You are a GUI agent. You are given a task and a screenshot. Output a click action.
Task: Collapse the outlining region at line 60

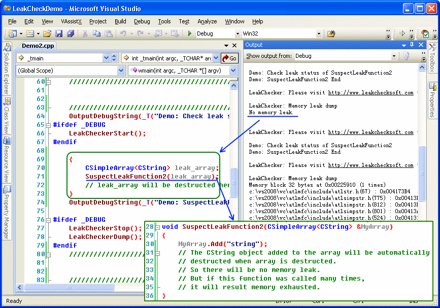pyautogui.click(x=49, y=82)
